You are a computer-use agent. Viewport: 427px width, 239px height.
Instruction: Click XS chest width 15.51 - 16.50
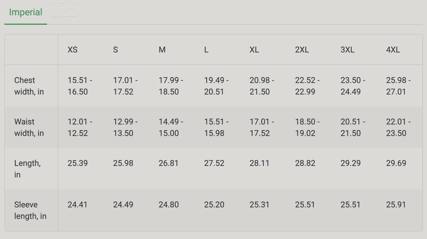80,86
